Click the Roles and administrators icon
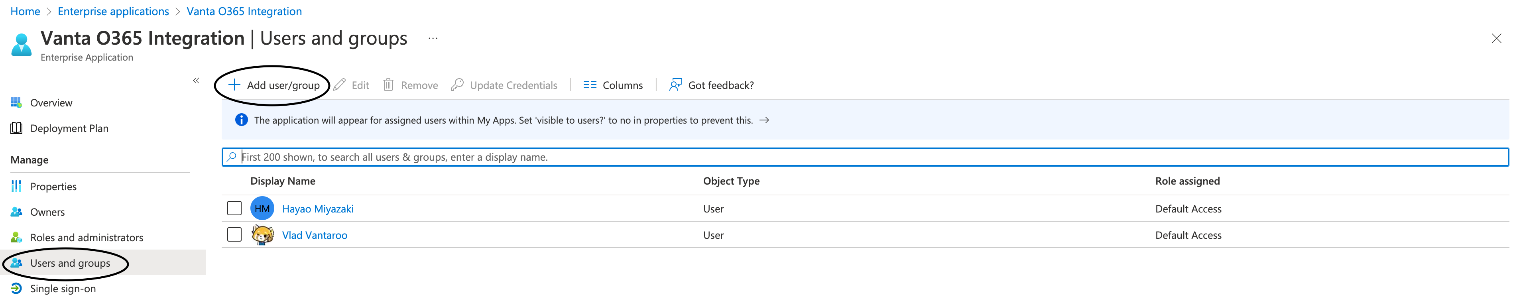The height and width of the screenshot is (303, 1519). [16, 238]
